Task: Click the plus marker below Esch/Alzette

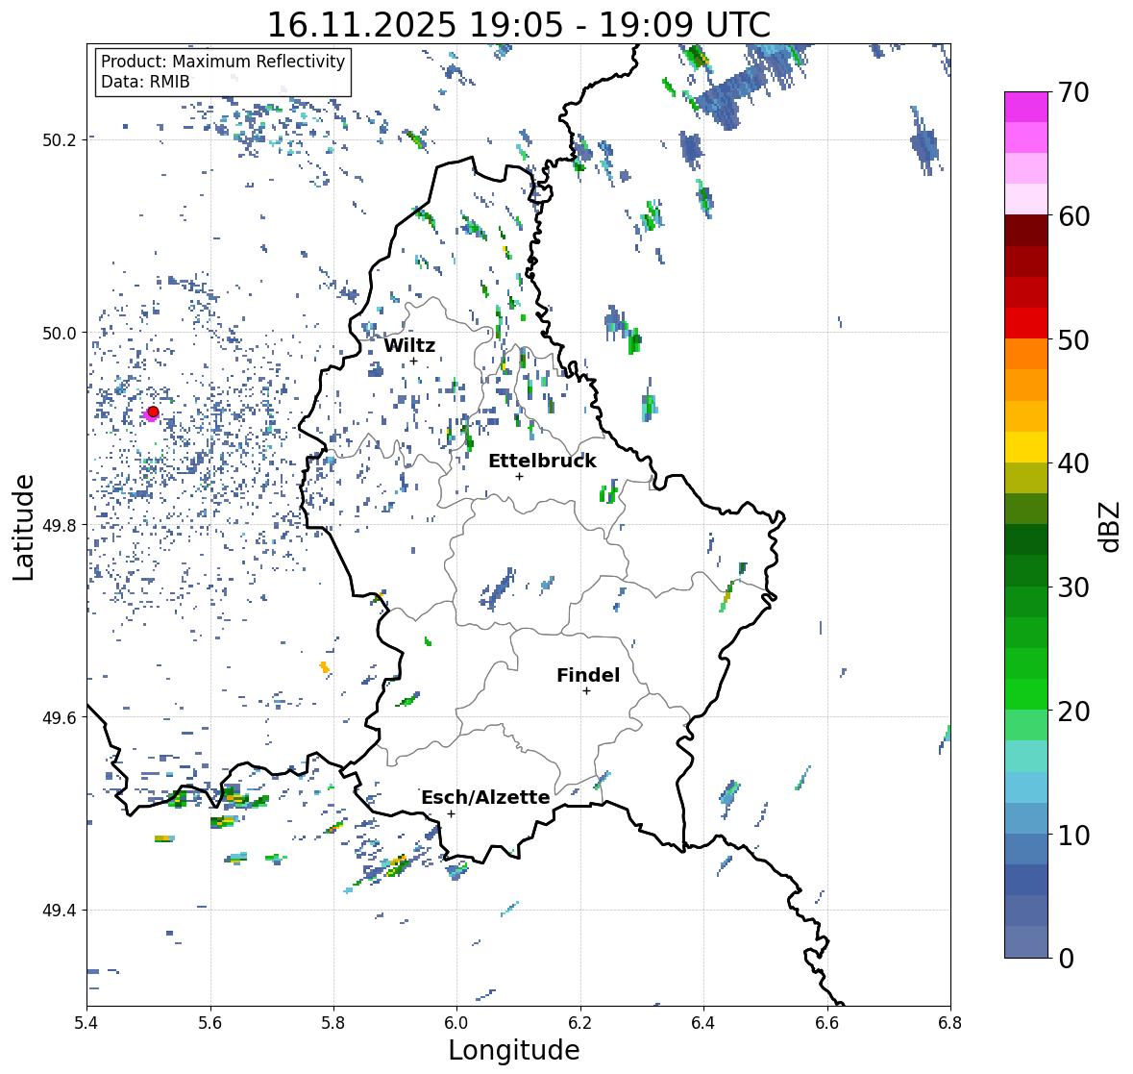Action: coord(451,813)
